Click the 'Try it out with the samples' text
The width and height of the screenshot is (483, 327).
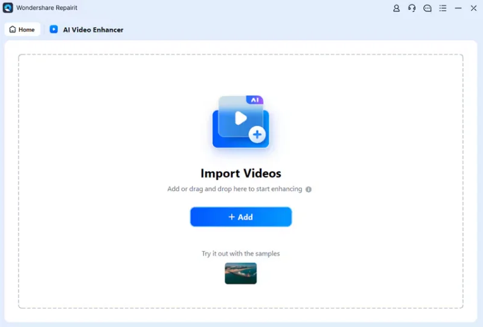pos(240,254)
